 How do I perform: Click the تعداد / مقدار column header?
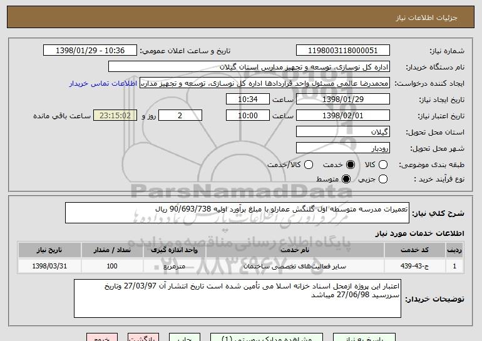coord(112,250)
